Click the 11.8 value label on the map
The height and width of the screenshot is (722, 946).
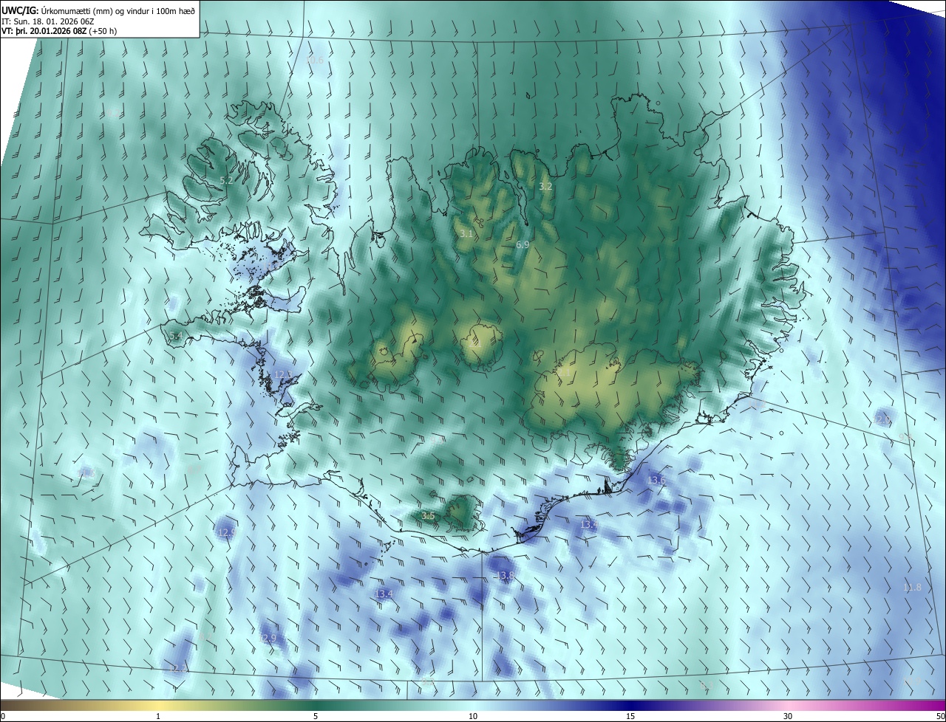912,587
